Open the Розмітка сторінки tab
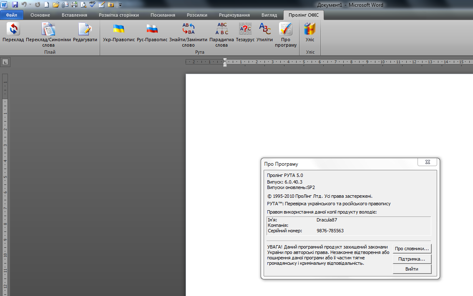Screen dimensions: 473x296 (x=119, y=15)
